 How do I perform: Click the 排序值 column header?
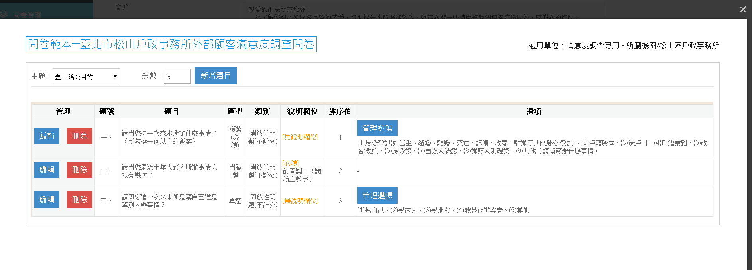pyautogui.click(x=340, y=112)
